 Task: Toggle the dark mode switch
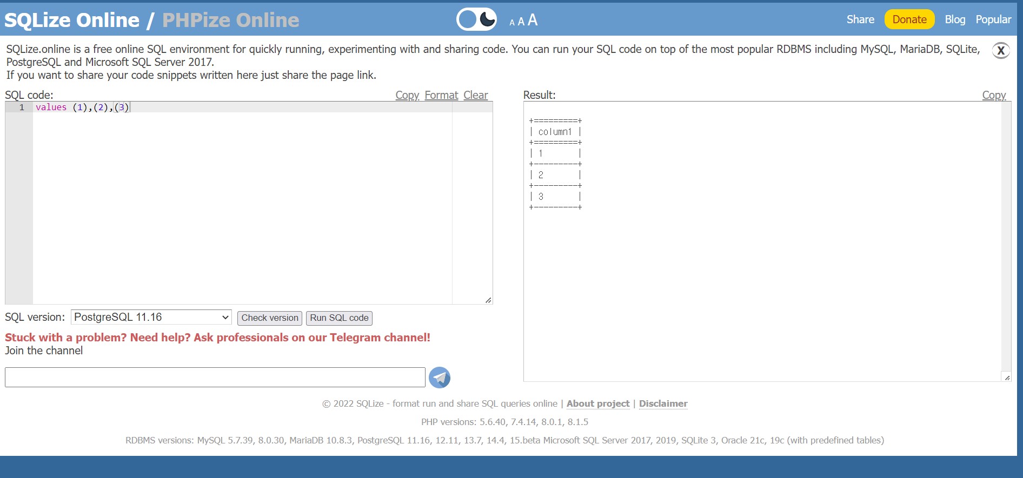point(476,19)
